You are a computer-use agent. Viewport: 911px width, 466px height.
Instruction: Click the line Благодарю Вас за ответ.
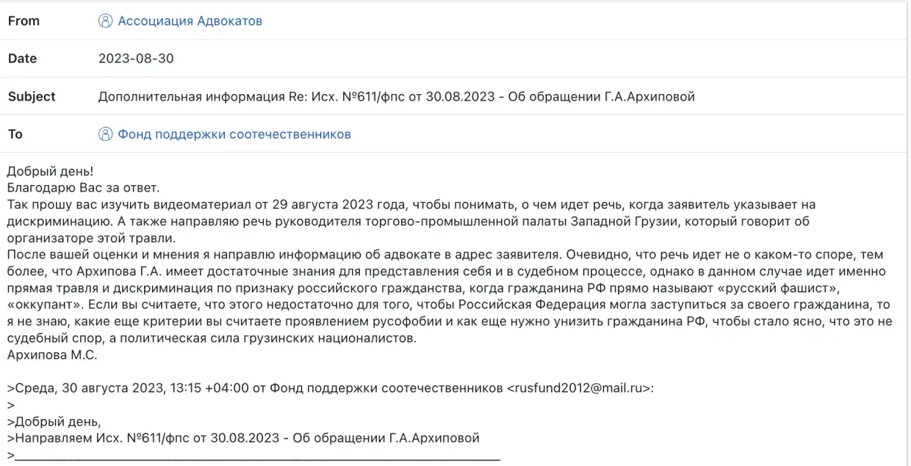click(83, 188)
